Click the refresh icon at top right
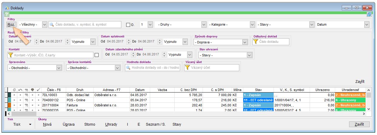Screen dimensions: 377x135 click(x=369, y=14)
